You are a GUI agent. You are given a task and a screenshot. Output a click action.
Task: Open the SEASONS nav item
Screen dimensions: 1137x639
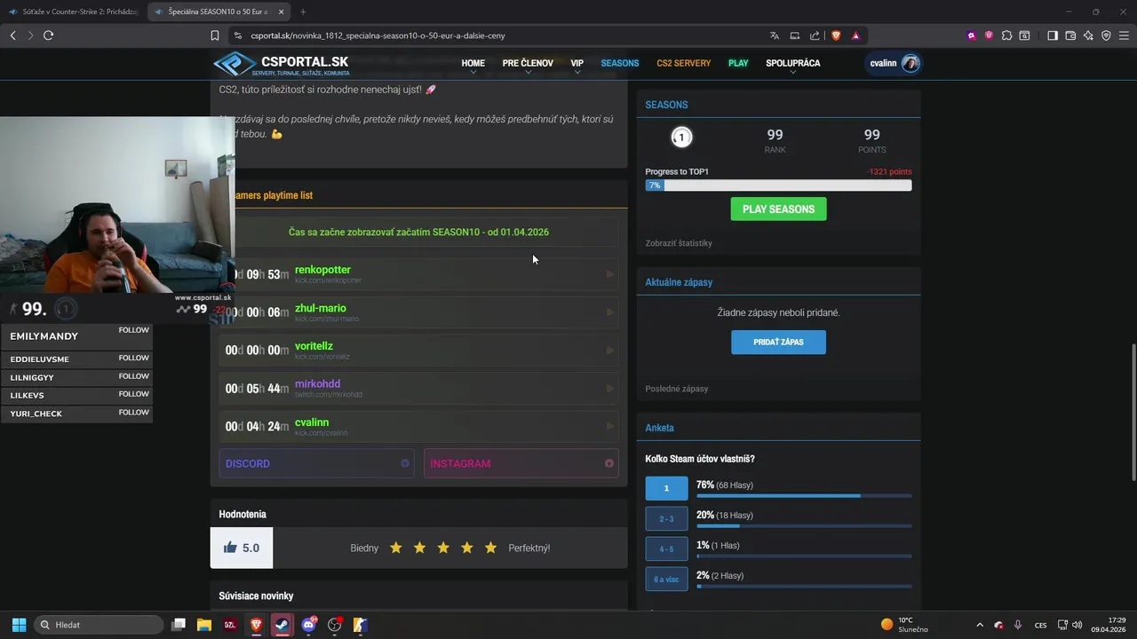click(x=620, y=64)
